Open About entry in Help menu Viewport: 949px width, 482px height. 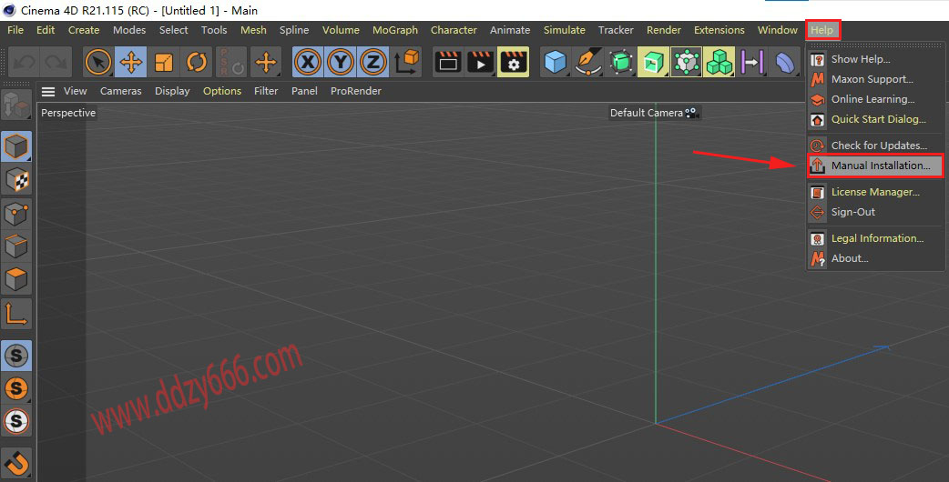click(875, 258)
